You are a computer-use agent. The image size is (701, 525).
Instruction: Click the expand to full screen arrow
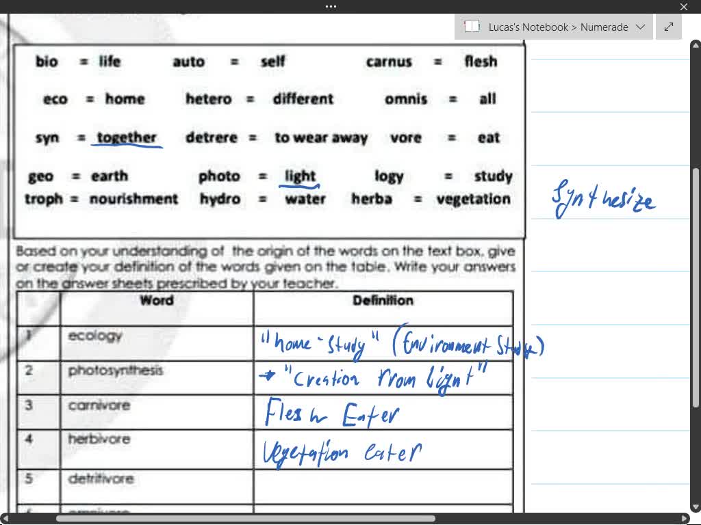pos(669,27)
